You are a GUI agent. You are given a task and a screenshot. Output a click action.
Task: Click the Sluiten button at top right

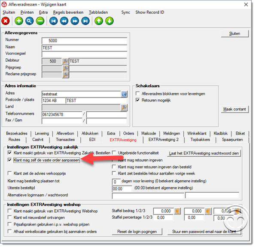click(235, 33)
